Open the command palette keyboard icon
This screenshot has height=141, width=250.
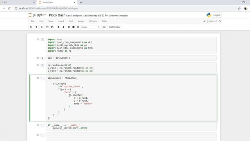point(104,27)
